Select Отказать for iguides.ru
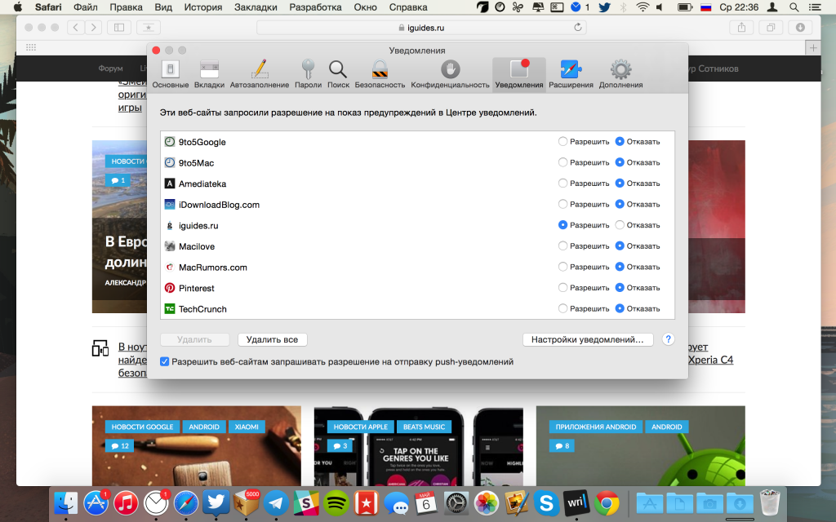The image size is (836, 522). point(620,225)
